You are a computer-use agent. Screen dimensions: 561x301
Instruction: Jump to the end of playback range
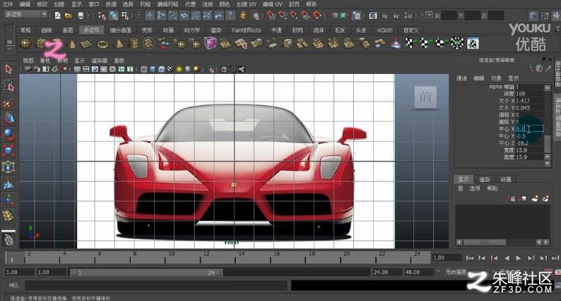point(555,258)
